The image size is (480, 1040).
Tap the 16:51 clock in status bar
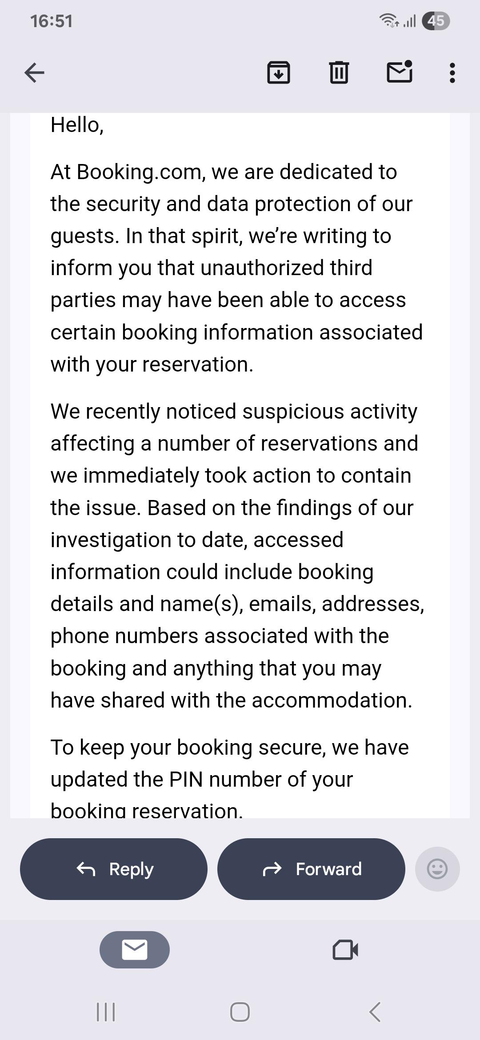point(51,21)
